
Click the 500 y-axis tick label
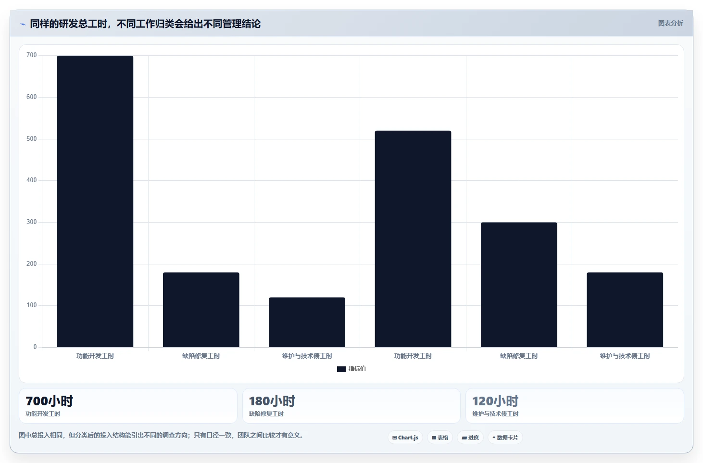pyautogui.click(x=32, y=139)
